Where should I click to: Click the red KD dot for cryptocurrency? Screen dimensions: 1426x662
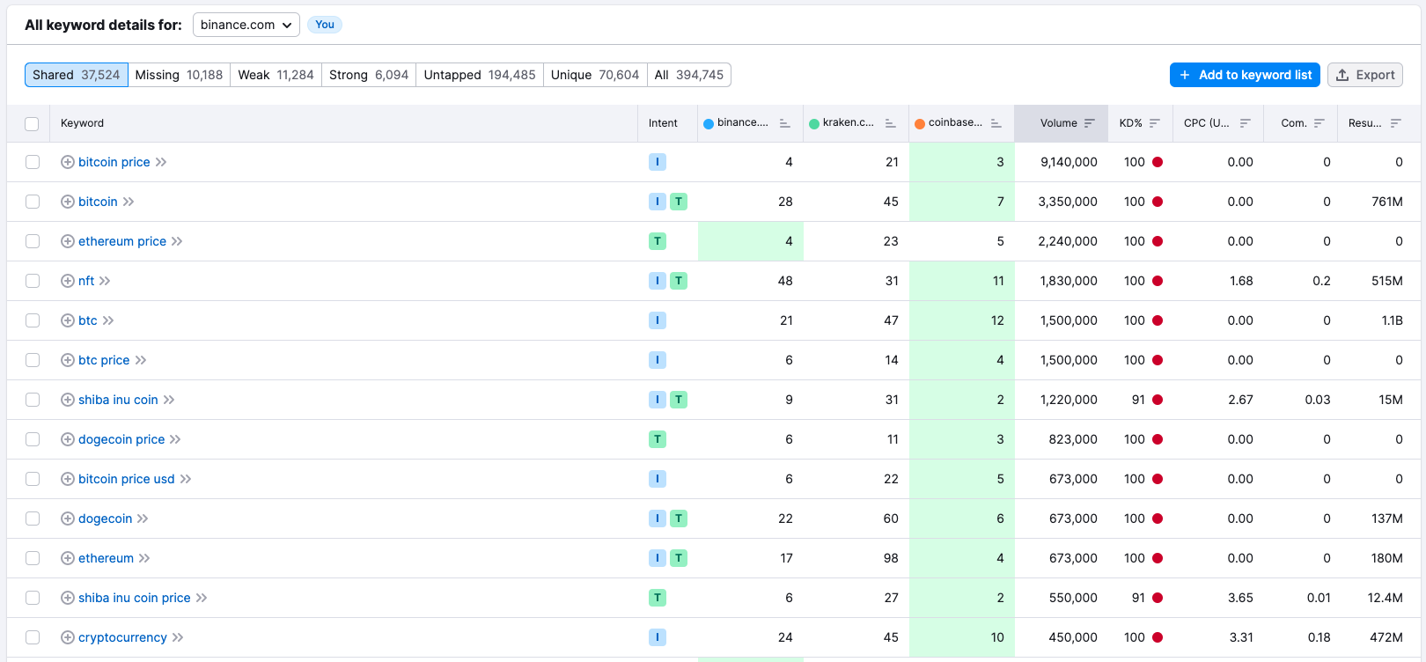(x=1158, y=637)
